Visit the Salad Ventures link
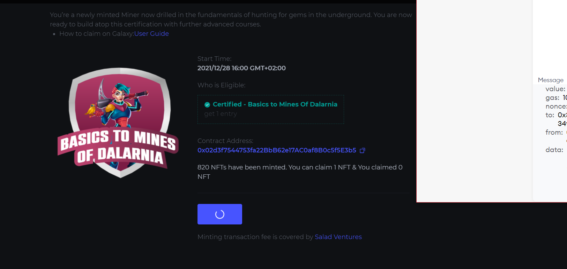 [x=338, y=237]
